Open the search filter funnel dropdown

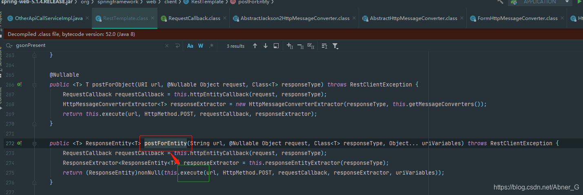335,46
